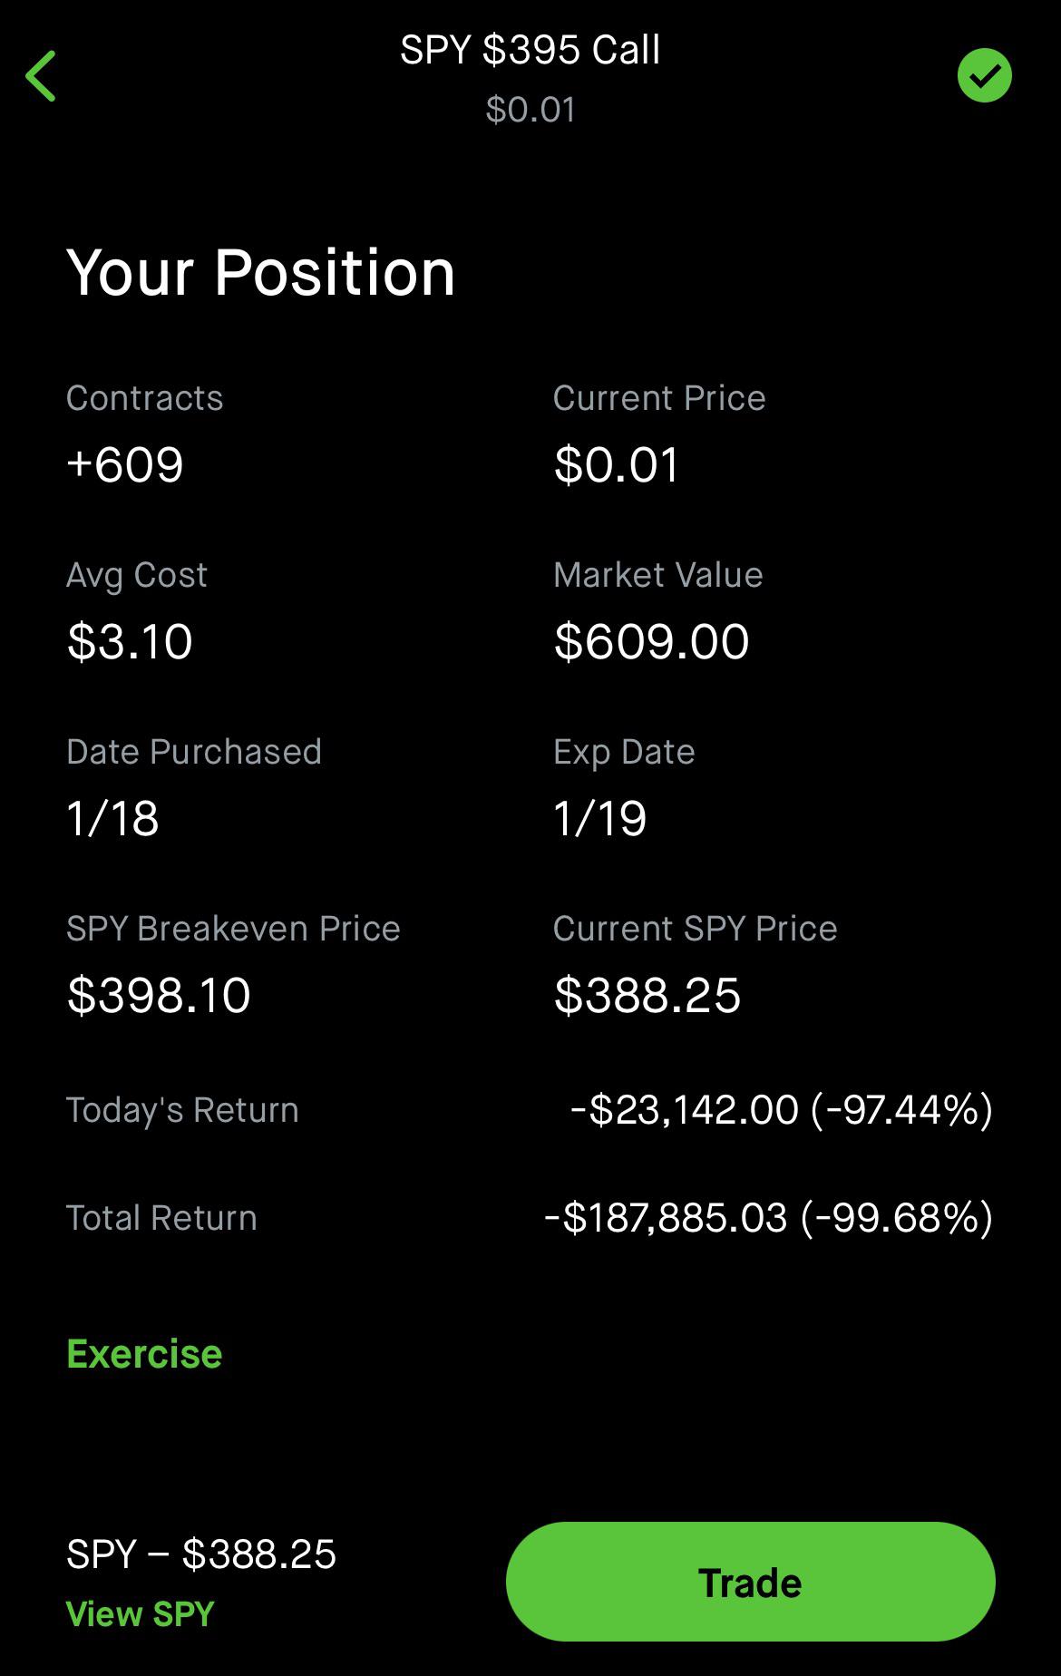Open the View SPY link
The width and height of the screenshot is (1061, 1676).
pyautogui.click(x=141, y=1614)
